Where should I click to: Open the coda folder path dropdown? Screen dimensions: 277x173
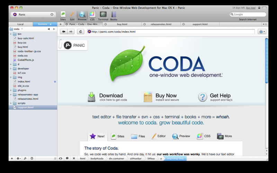pos(16,29)
